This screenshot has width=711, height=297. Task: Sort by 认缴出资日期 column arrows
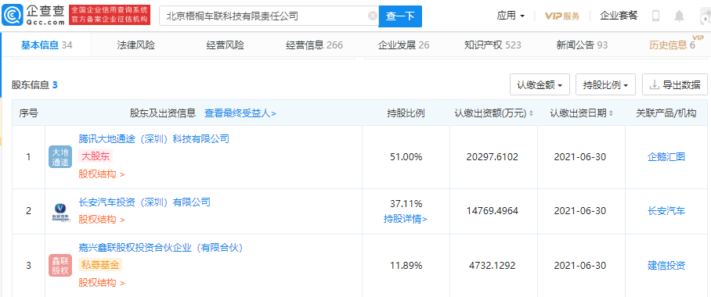tap(611, 113)
